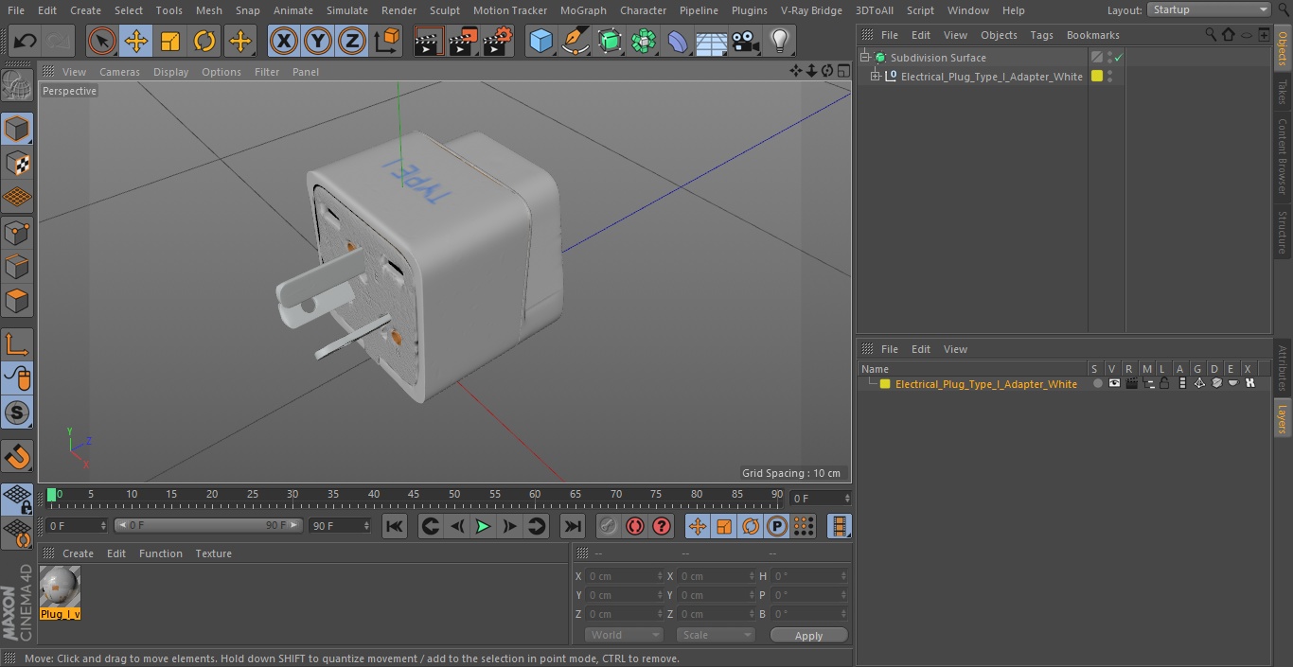This screenshot has width=1293, height=667.
Task: Select Polygons mode icon
Action: click(x=17, y=301)
